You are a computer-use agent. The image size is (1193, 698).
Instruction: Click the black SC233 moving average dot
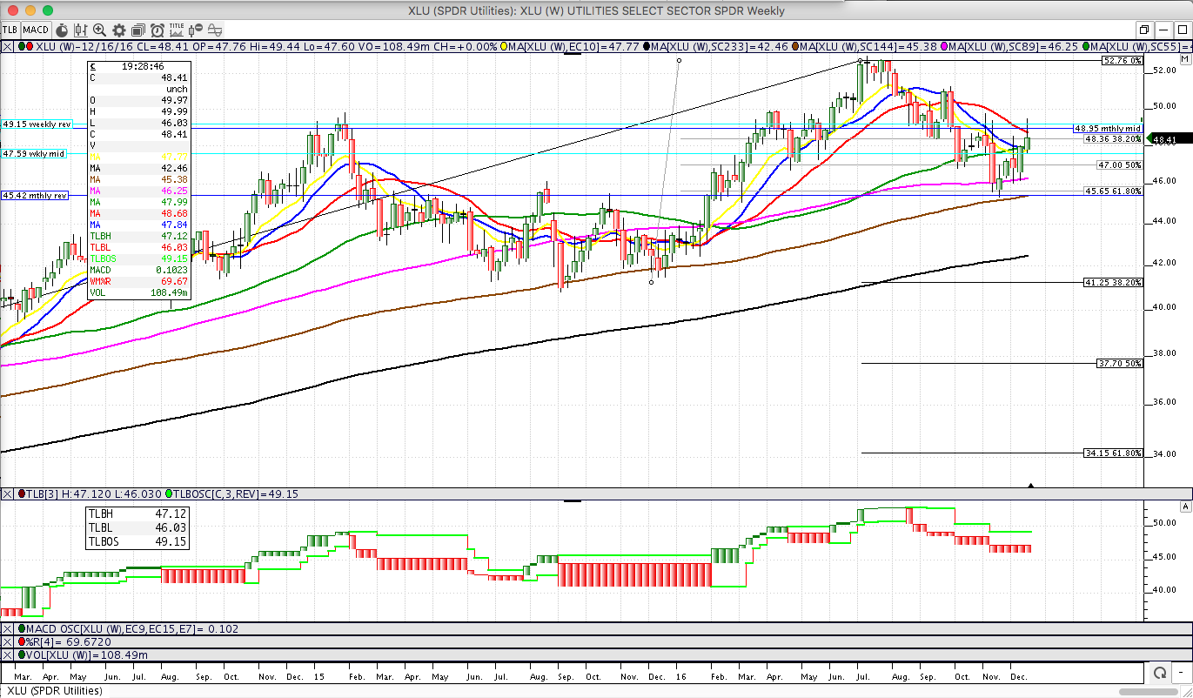647,45
